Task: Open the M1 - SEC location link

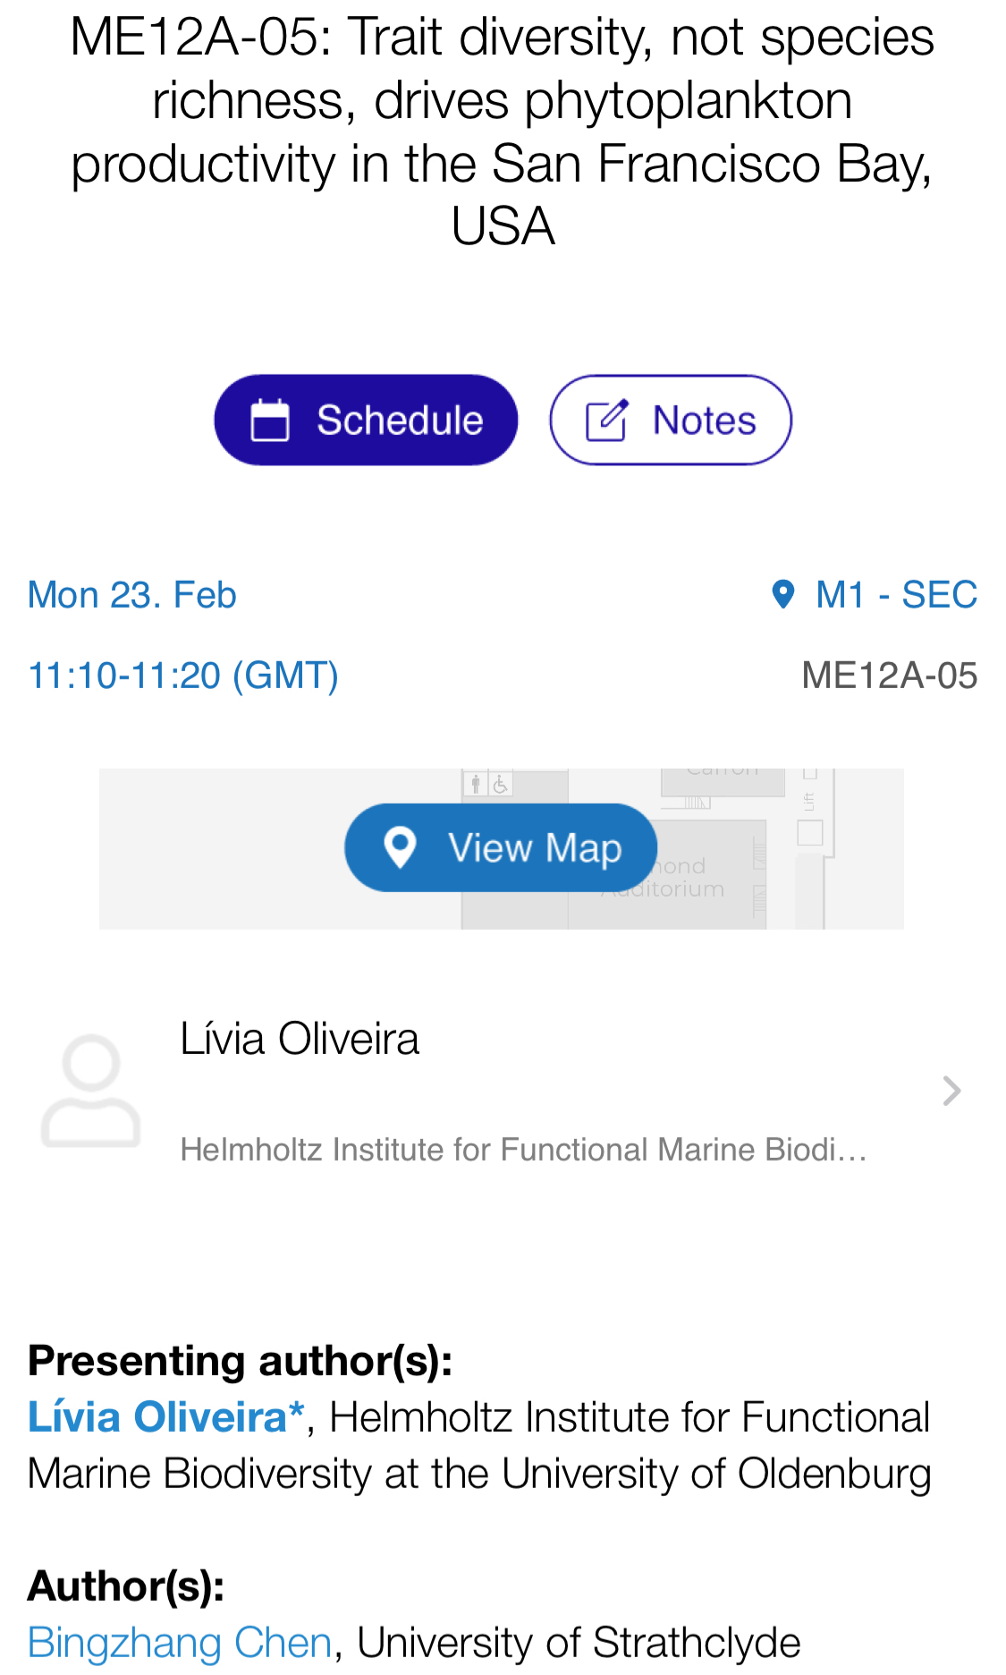Action: point(896,595)
